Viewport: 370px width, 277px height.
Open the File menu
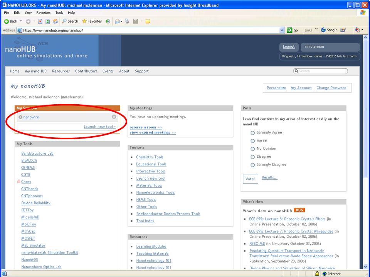[x=7, y=13]
